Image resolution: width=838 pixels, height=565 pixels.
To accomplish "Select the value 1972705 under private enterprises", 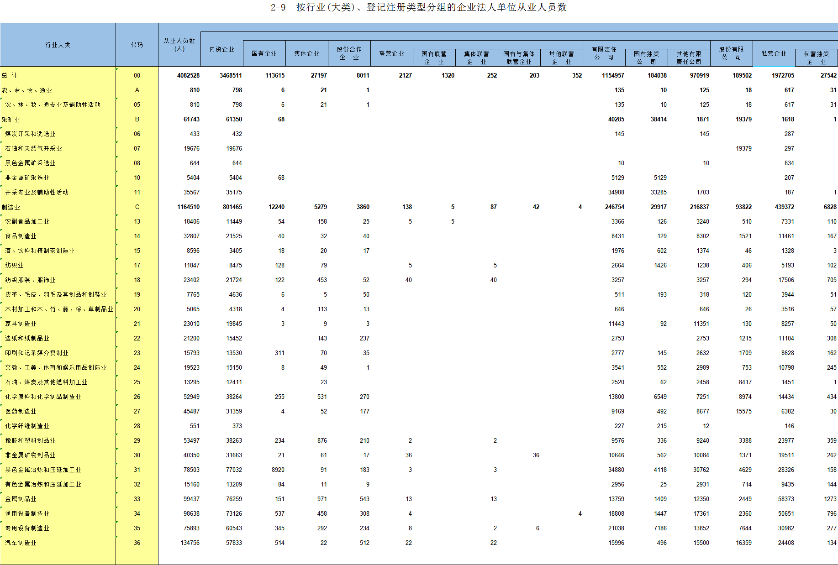I will pos(783,75).
